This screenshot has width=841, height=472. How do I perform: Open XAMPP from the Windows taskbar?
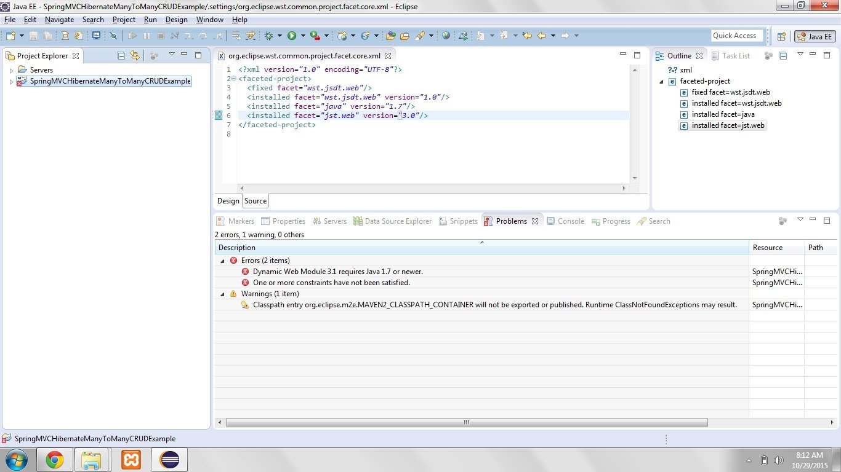[x=131, y=460]
